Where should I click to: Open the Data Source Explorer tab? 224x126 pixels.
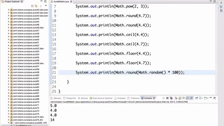pyautogui.click(x=101, y=98)
